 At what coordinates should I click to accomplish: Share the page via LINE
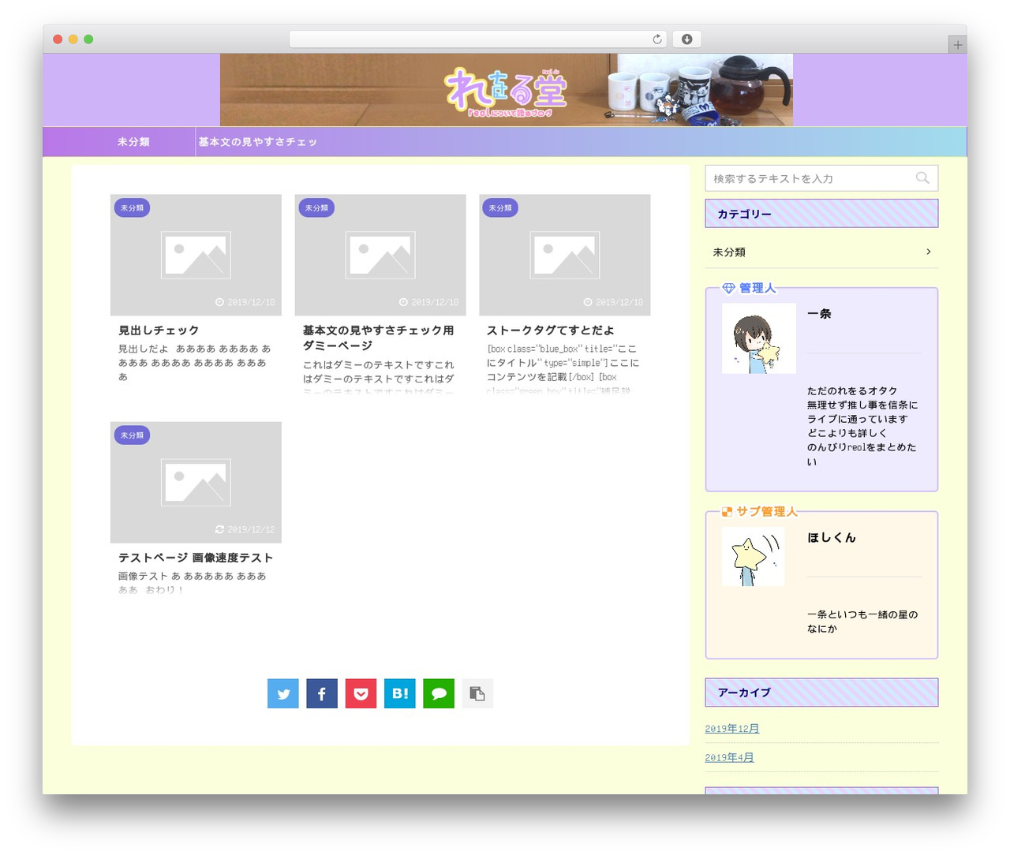click(439, 693)
